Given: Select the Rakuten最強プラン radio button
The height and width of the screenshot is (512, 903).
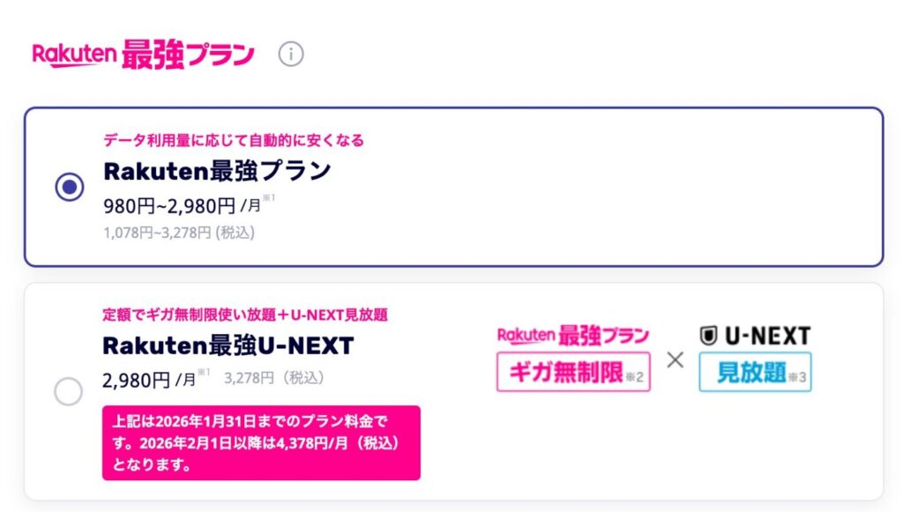Looking at the screenshot, I should tap(70, 187).
